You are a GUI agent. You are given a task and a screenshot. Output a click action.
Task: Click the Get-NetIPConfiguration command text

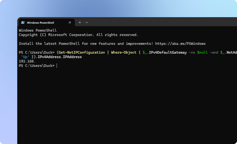tap(82, 52)
